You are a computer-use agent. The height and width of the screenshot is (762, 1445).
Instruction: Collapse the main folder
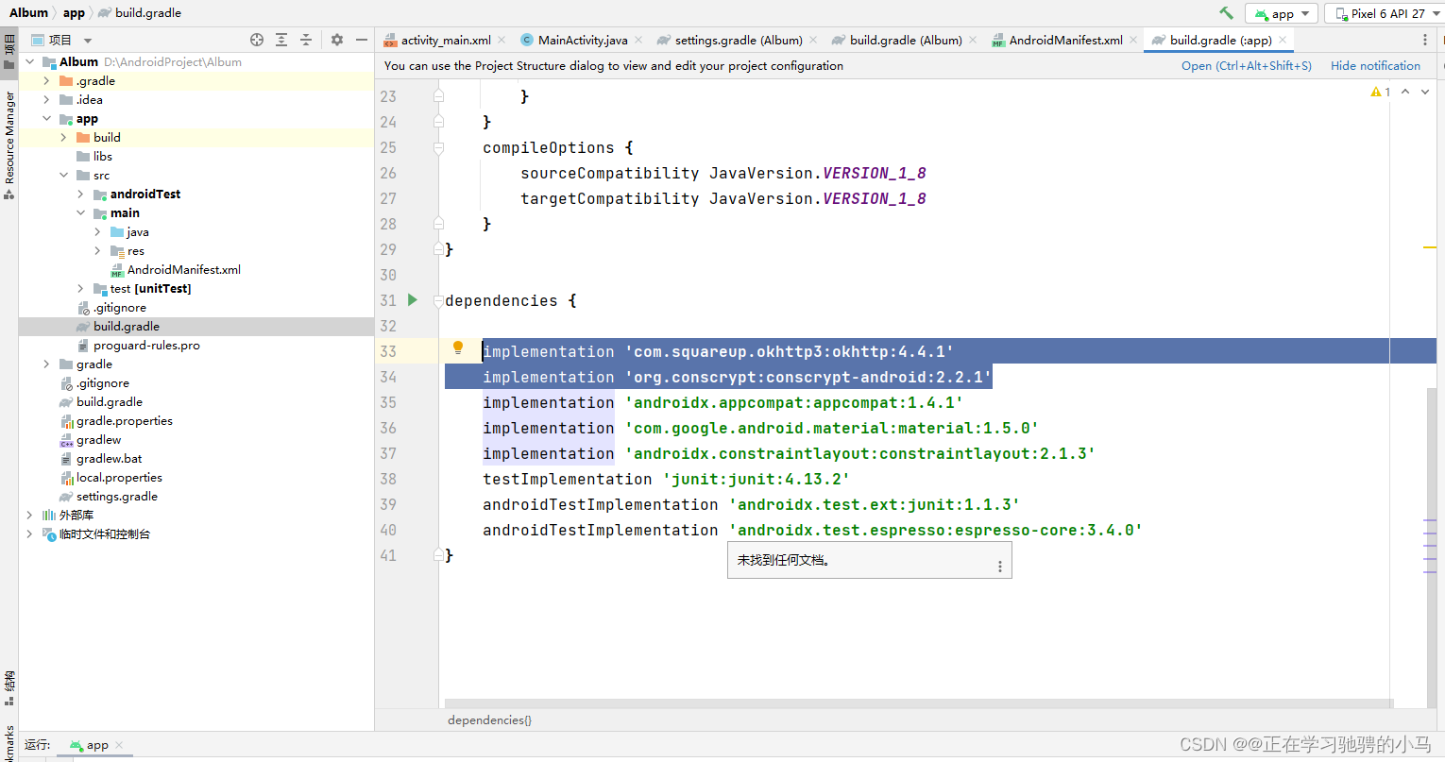80,213
